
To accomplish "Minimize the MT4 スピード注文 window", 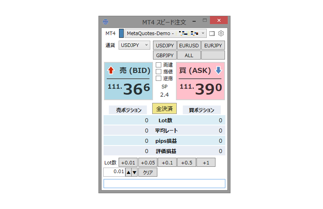I will click(x=194, y=21).
